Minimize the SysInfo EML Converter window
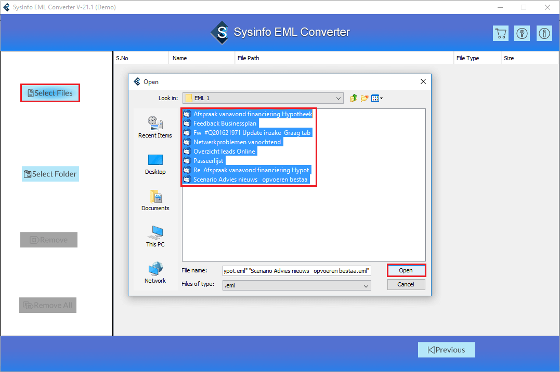The image size is (560, 372). pos(500,7)
